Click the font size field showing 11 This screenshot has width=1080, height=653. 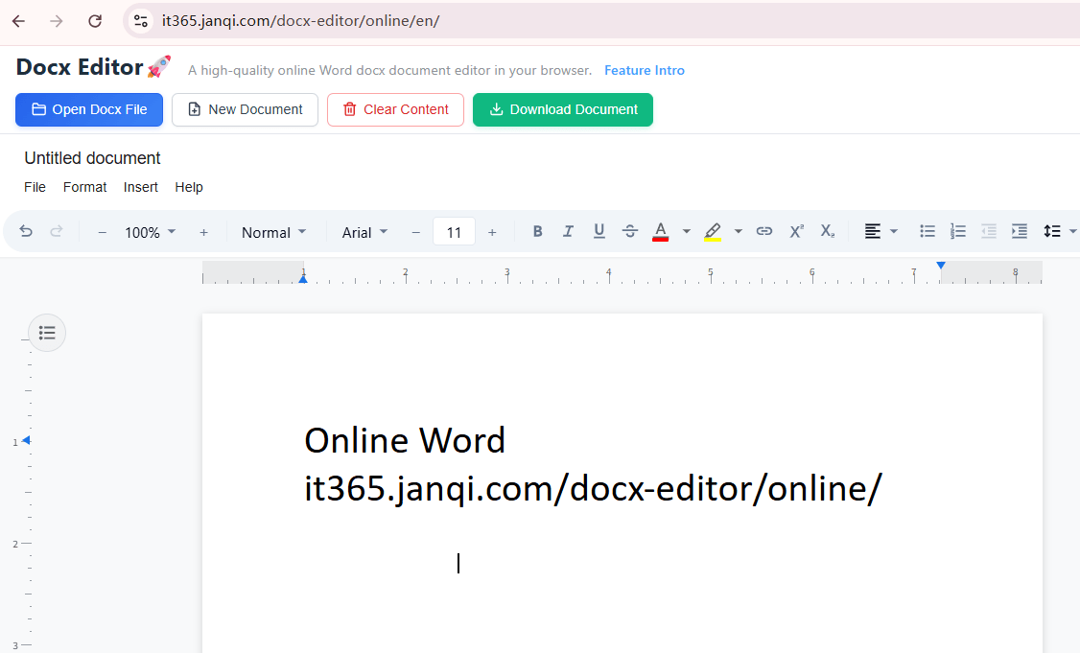click(454, 232)
